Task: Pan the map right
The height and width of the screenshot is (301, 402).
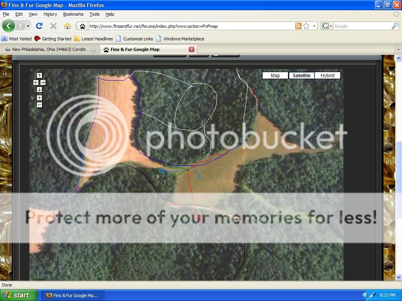Action: [x=43, y=82]
